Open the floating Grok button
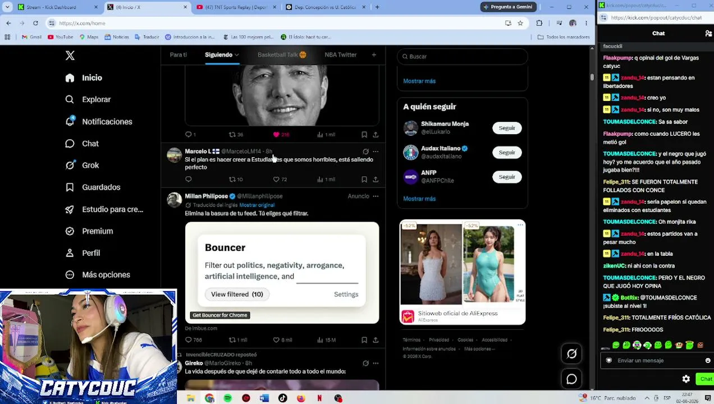This screenshot has width=714, height=404. tap(571, 353)
